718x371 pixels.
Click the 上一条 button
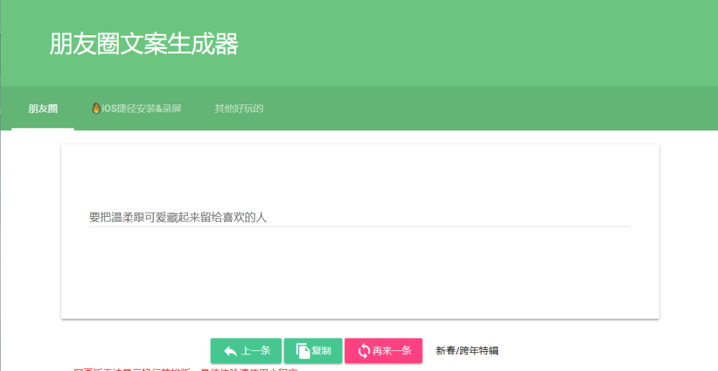(x=246, y=351)
